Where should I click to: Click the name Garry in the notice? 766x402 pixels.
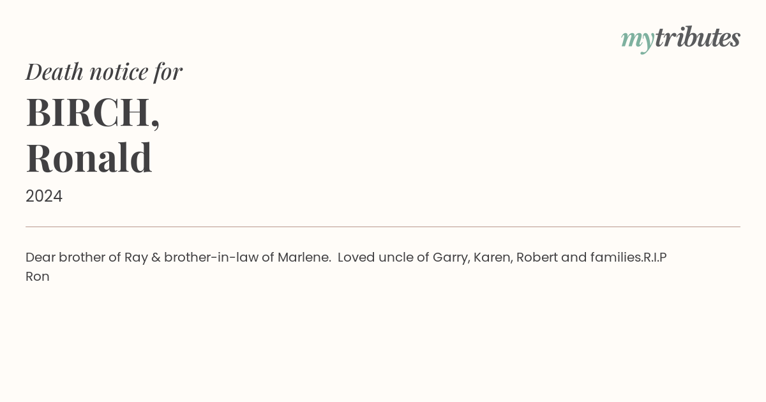[449, 258]
